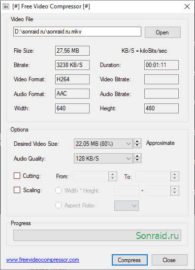Click the empty Audio Bitrate field
195x270 pixels.
162,94
